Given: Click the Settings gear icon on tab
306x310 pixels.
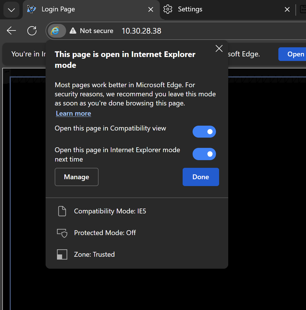Looking at the screenshot, I should [168, 9].
